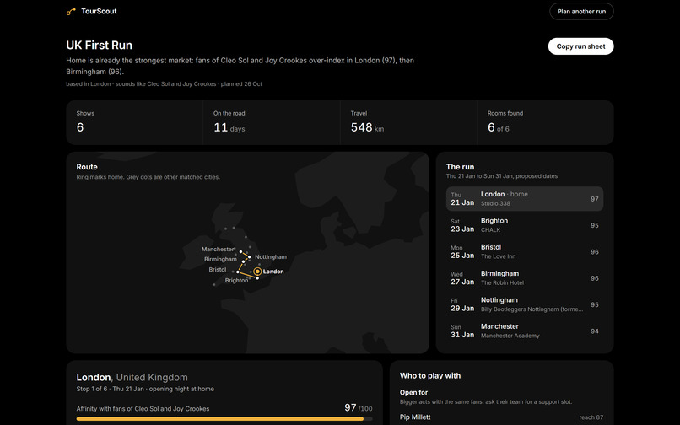Click the '6 of 6' rooms found stat
680x425 pixels.
(499, 127)
